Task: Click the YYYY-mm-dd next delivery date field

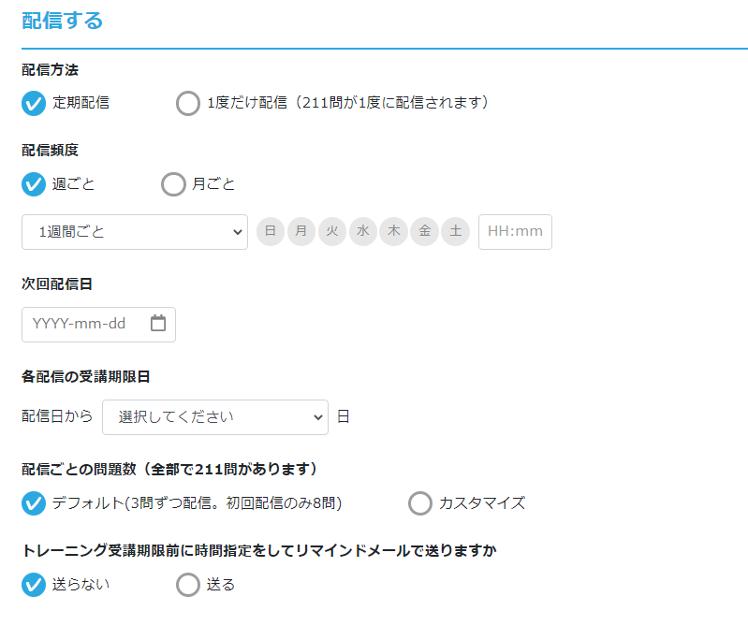Action: (98, 325)
